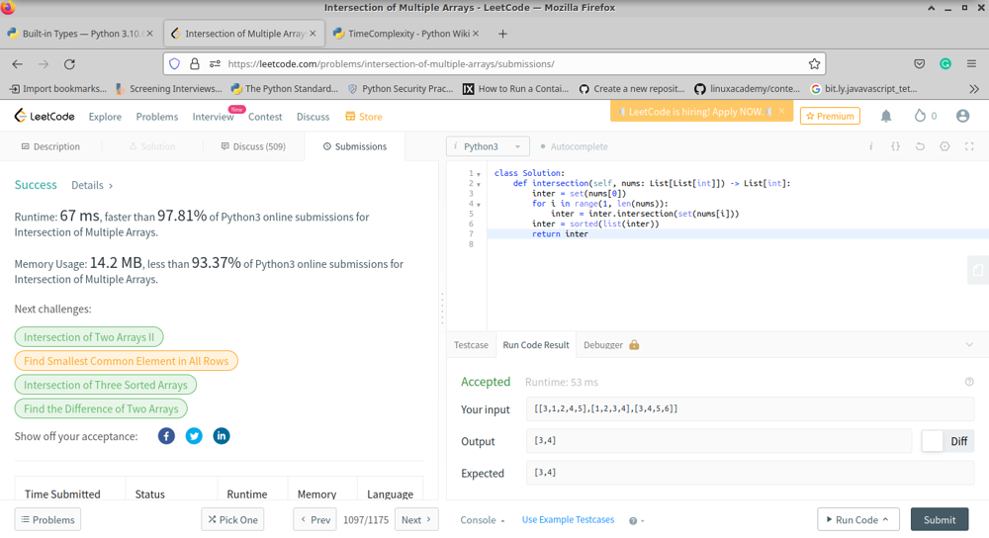The width and height of the screenshot is (989, 538).
Task: Switch to the Description tab
Action: click(50, 146)
